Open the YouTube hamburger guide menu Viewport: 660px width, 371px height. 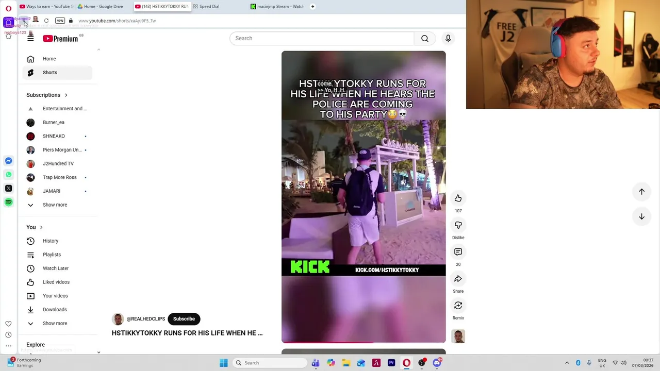click(30, 38)
